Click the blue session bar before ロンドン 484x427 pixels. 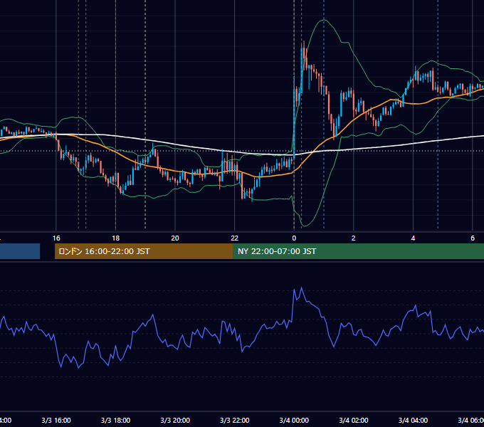tap(20, 251)
